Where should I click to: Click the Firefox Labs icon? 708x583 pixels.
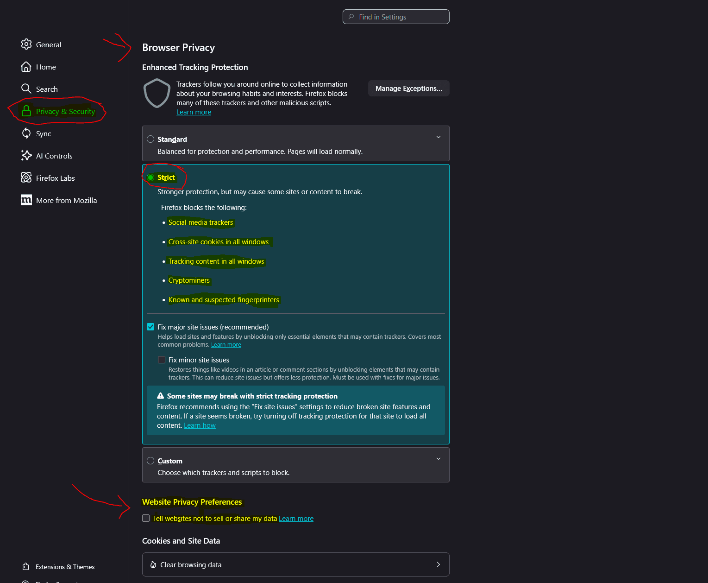26,178
